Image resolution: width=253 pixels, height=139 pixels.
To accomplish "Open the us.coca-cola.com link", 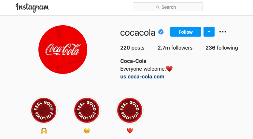I will point(142,77).
